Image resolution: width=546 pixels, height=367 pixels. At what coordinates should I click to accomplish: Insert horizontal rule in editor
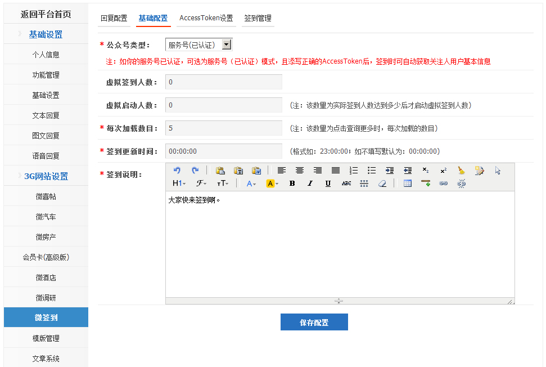pyautogui.click(x=426, y=183)
